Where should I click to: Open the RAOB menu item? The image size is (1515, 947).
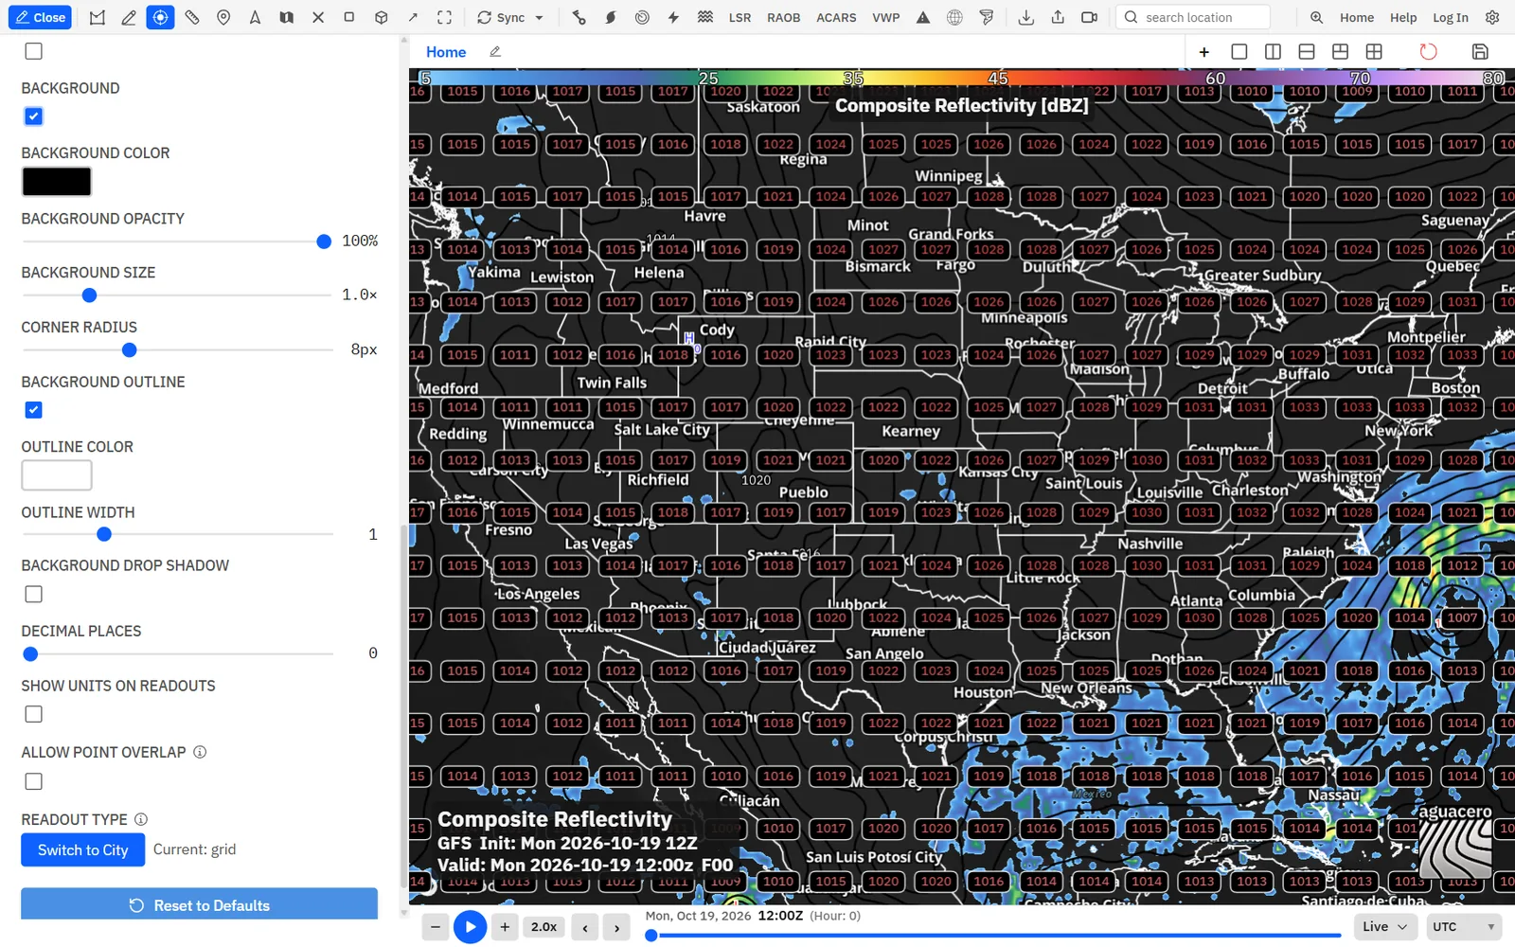pos(783,17)
